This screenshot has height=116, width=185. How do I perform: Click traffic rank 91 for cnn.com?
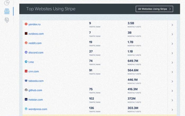click(91, 70)
